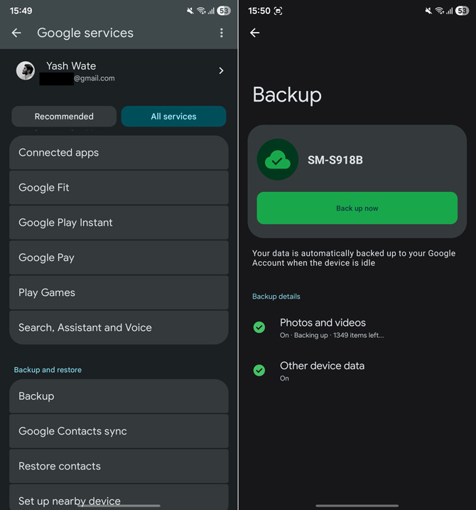476x510 pixels.
Task: Tap Yash Wate account name
Action: click(71, 66)
